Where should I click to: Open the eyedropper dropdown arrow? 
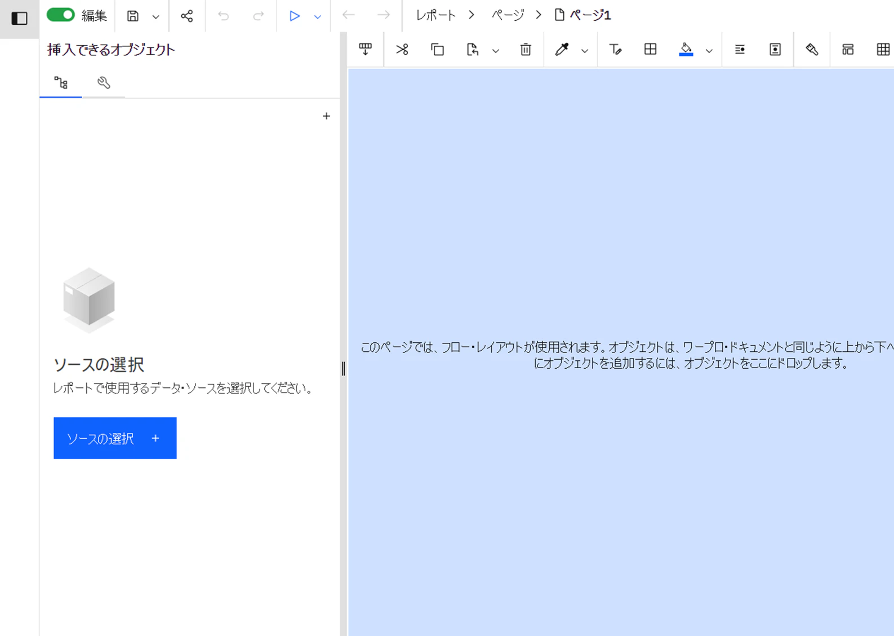coord(585,51)
